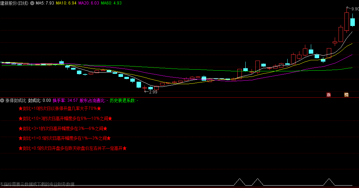Expand the 涨停封成比 indicator menu arrow
Image resolution: width=359 pixels, height=188 pixels.
point(2,100)
